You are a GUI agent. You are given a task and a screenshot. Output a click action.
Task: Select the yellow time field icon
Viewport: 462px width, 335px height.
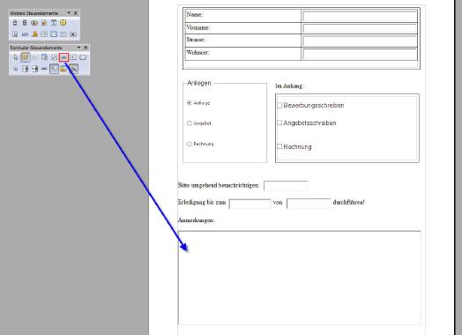coord(63,22)
